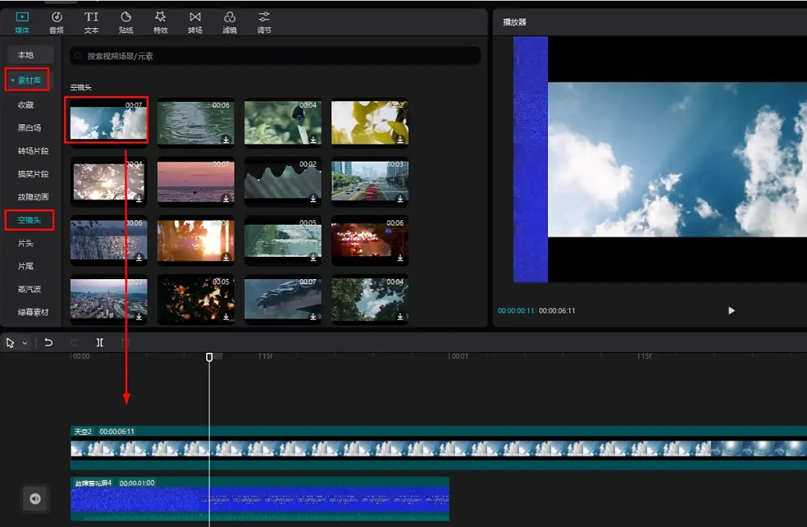Open the 文本 (Text) tool icon
The height and width of the screenshot is (527, 807).
[91, 17]
